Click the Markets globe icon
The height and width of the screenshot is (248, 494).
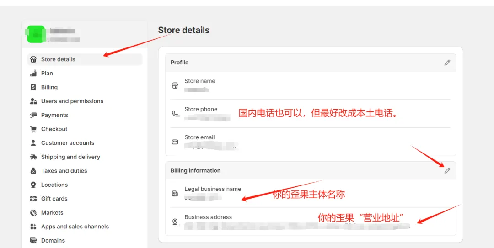(x=33, y=213)
